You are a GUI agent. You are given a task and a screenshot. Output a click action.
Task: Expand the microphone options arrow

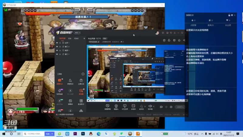click(145, 107)
